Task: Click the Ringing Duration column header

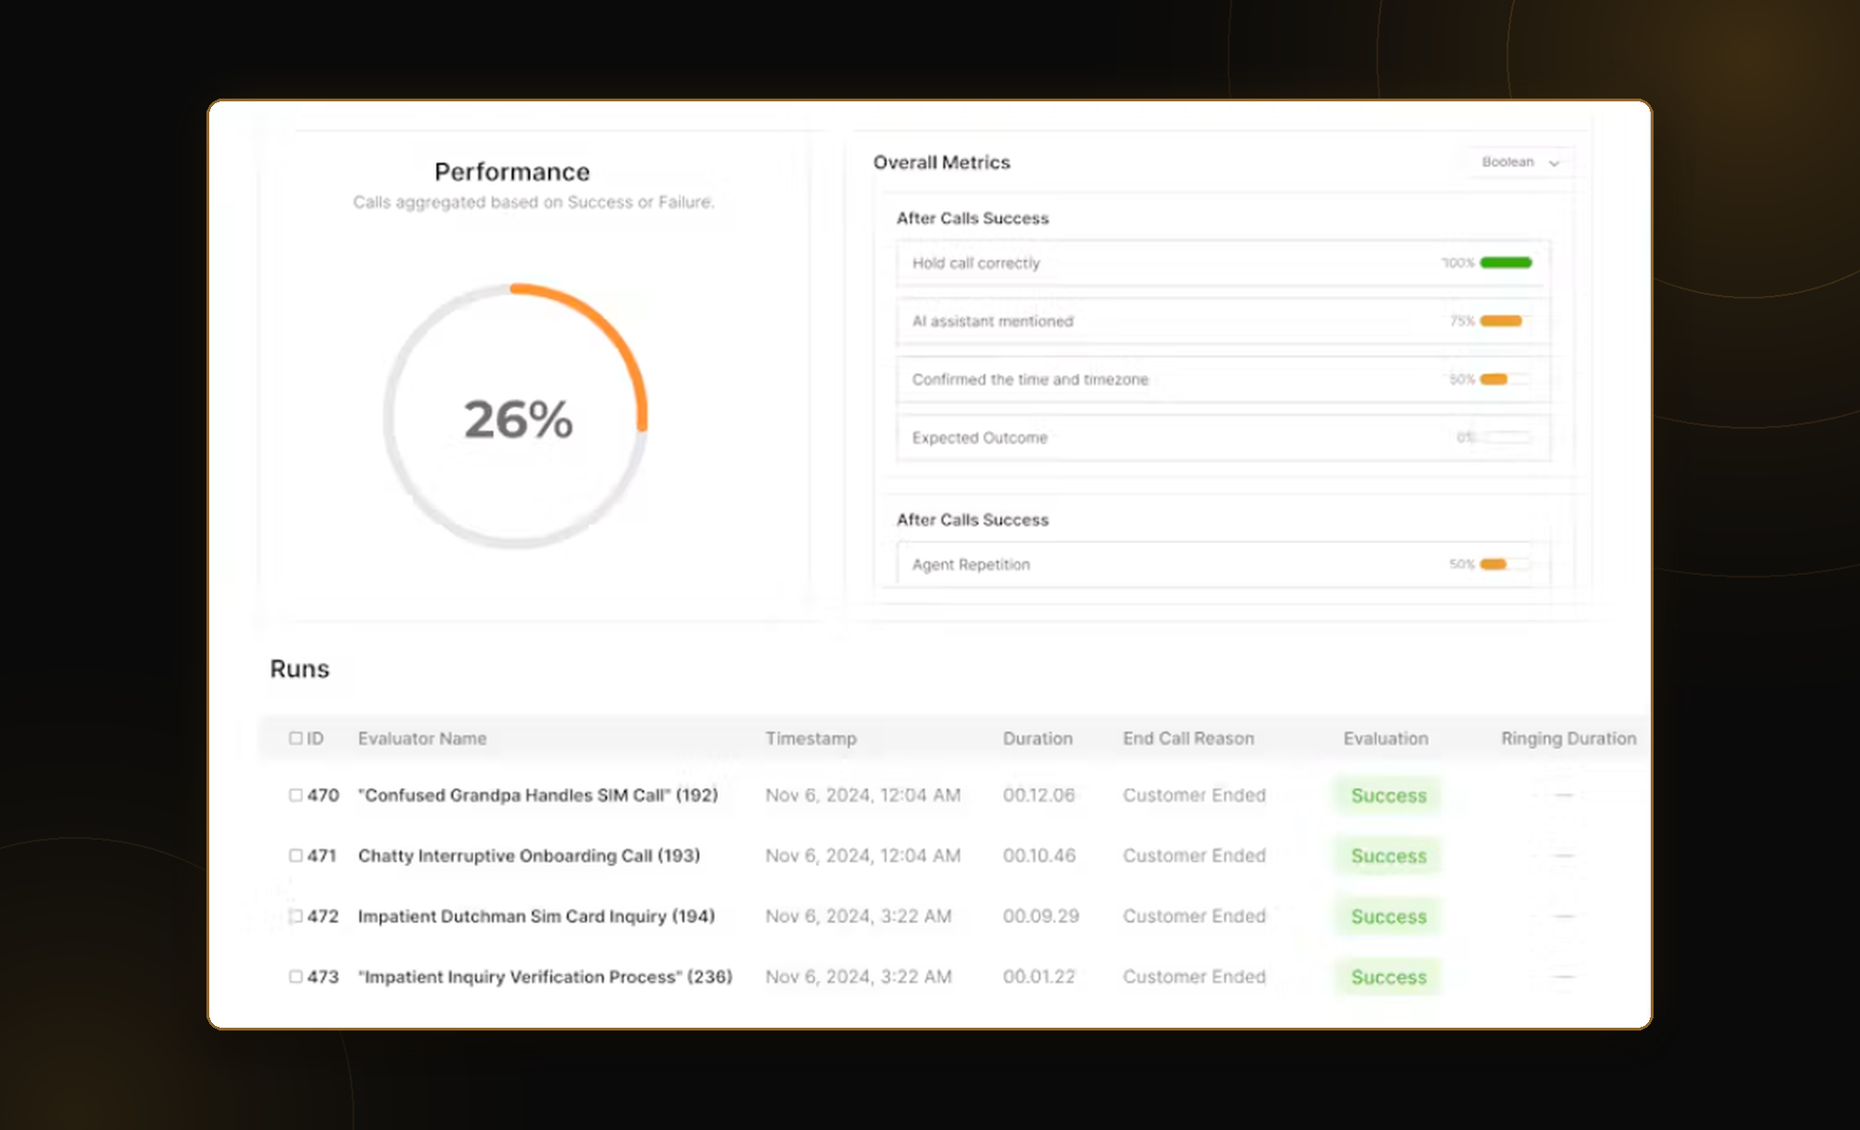Action: (x=1569, y=738)
